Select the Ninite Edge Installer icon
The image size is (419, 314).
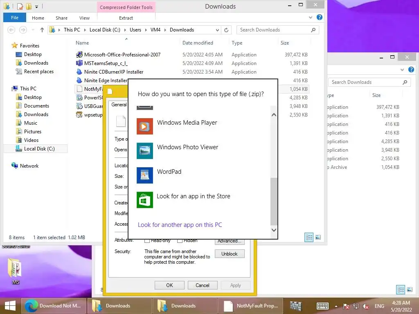(79, 81)
